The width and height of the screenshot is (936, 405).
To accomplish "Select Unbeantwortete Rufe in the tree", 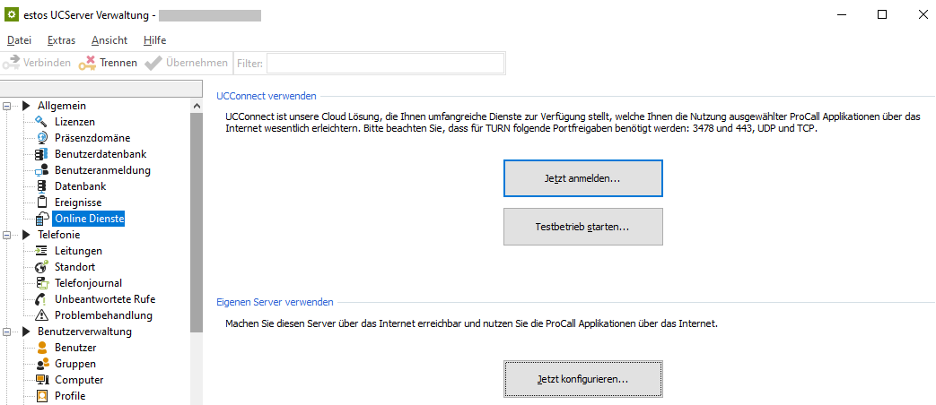I will pos(105,299).
